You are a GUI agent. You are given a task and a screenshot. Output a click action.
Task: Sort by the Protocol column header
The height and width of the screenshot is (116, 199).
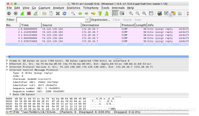click(x=128, y=25)
